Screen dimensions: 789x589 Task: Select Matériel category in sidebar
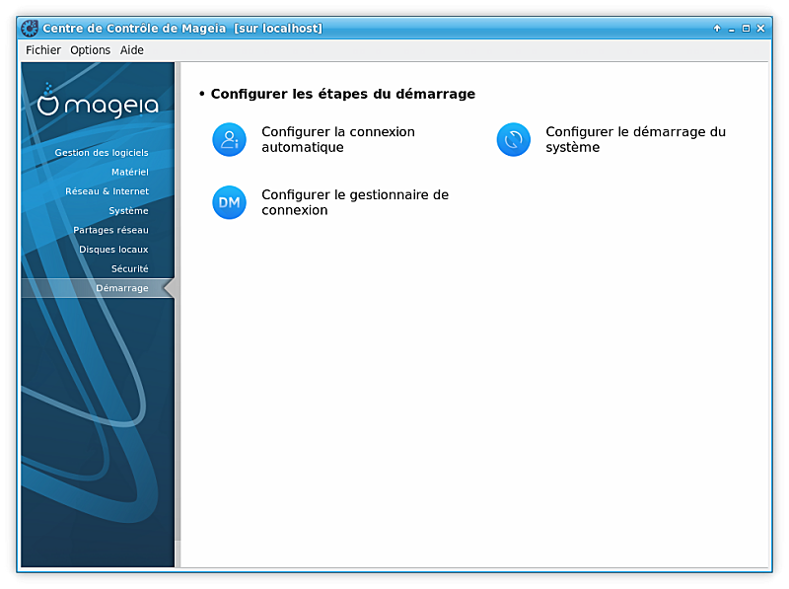tap(130, 173)
